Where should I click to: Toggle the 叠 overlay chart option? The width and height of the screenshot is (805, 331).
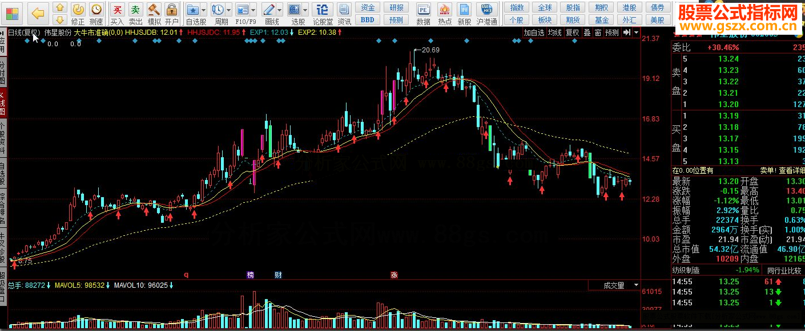(x=587, y=32)
